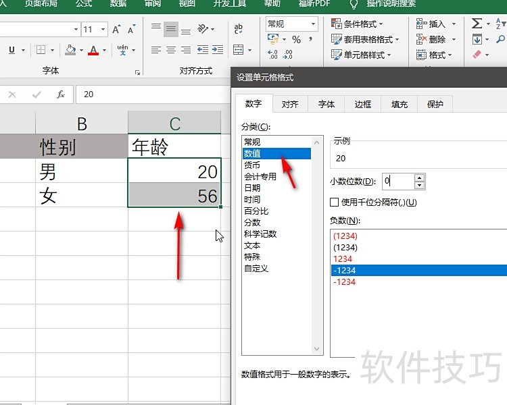Apply comma style
The image size is (507, 405).
pos(311,39)
